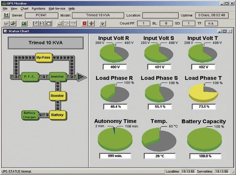
Task: Click the server icon beside Server label
Action: 6,15
